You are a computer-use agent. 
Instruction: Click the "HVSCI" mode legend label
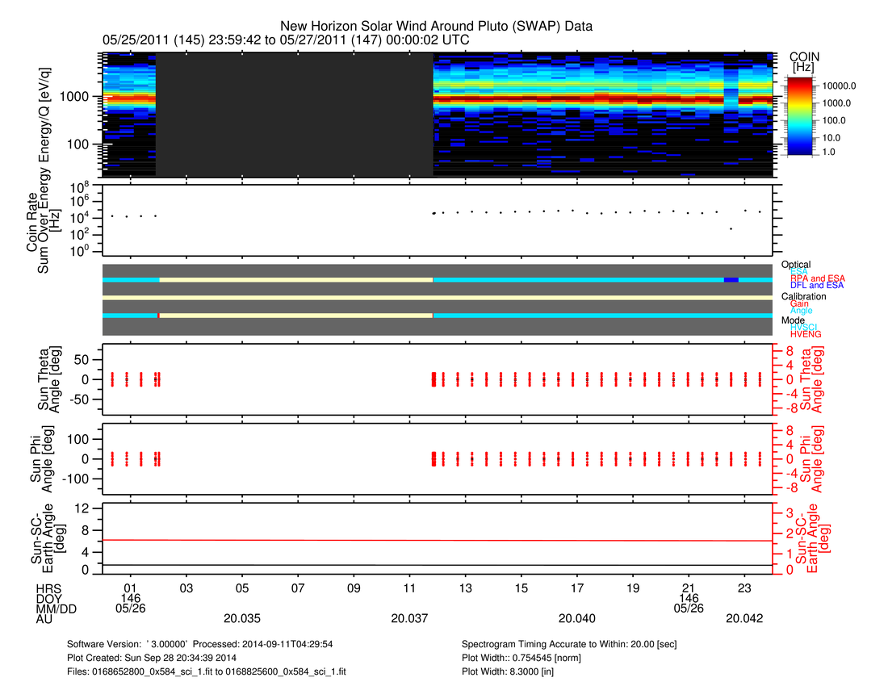point(804,327)
